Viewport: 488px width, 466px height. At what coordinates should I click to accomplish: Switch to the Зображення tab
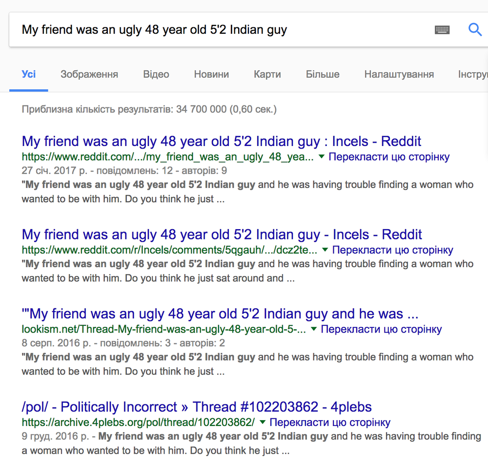(89, 75)
